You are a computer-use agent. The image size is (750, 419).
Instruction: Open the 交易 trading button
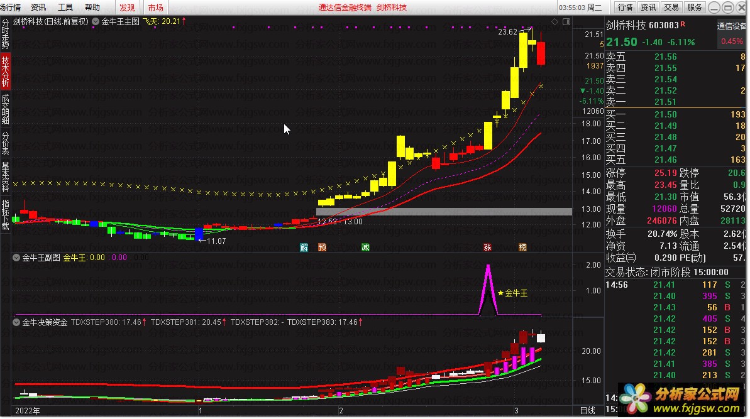tap(671, 7)
